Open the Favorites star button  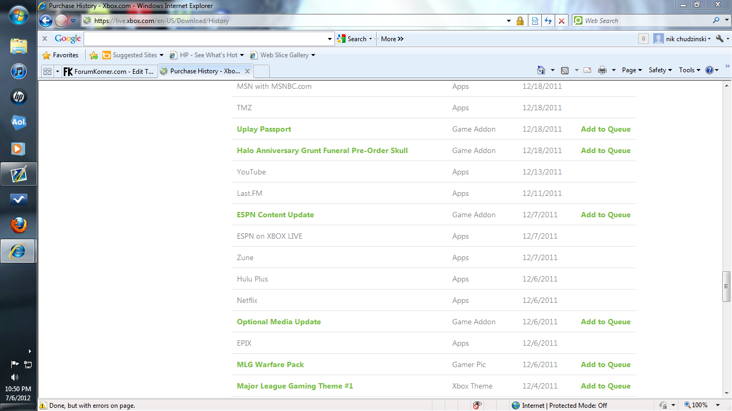(x=61, y=55)
